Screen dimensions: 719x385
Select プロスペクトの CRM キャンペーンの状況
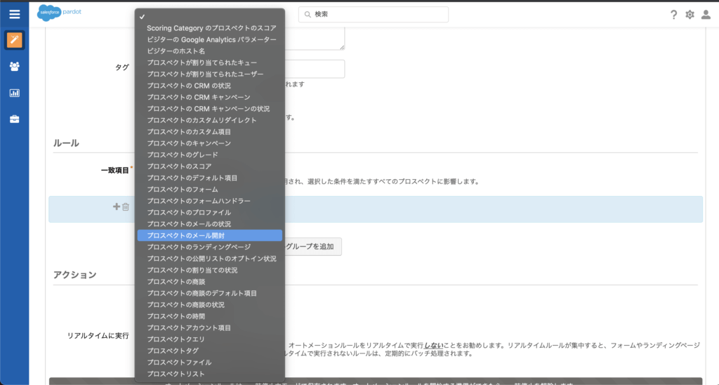[x=209, y=109]
